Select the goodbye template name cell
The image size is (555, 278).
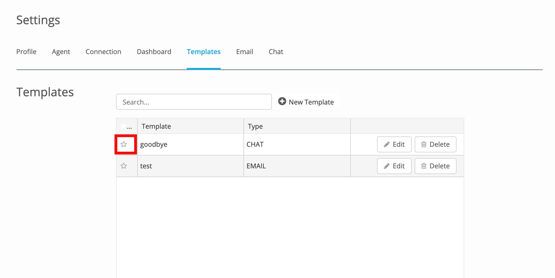[x=191, y=144]
